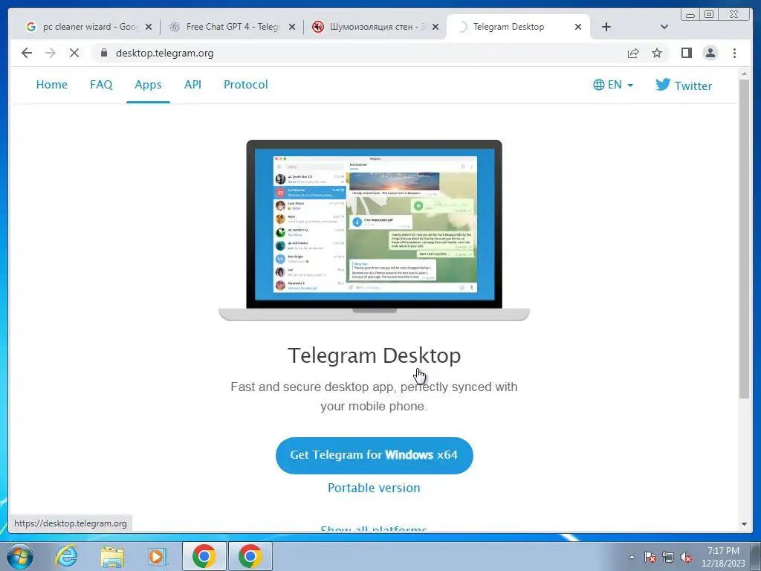Share this page using the share icon
The image size is (761, 571).
pyautogui.click(x=633, y=53)
